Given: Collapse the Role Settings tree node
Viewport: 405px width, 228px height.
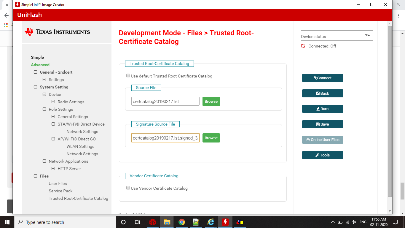Looking at the screenshot, I should click(x=44, y=109).
